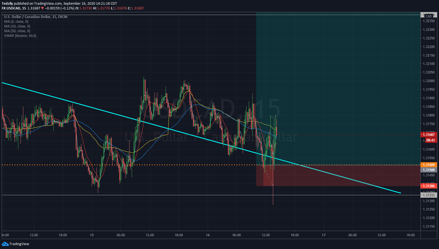The width and height of the screenshot is (439, 249).
Task: Click the date 15 time axis label
Action: (92, 235)
